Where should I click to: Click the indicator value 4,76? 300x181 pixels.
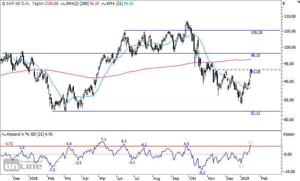(49, 134)
